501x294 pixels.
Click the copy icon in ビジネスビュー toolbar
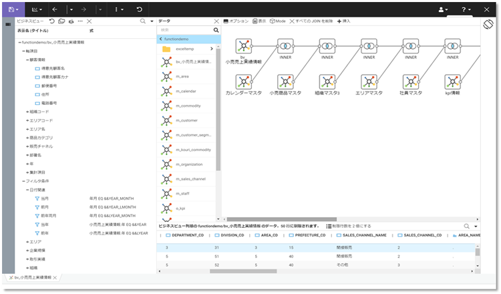pyautogui.click(x=61, y=21)
